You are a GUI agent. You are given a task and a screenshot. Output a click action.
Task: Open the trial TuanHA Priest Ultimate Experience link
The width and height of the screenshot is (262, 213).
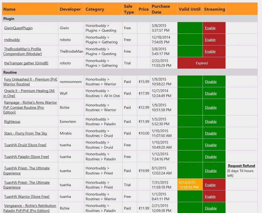27,185
